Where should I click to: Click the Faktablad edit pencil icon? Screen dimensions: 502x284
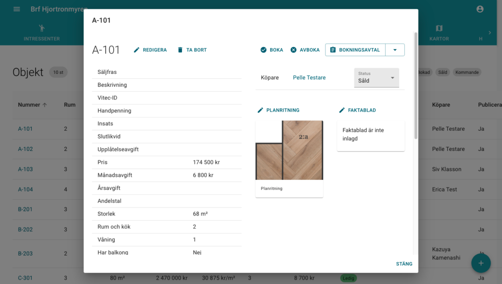click(x=342, y=110)
